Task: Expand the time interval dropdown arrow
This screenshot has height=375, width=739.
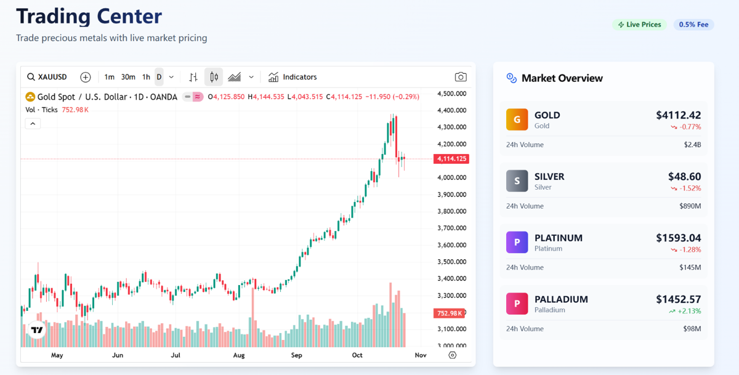Action: coord(171,77)
